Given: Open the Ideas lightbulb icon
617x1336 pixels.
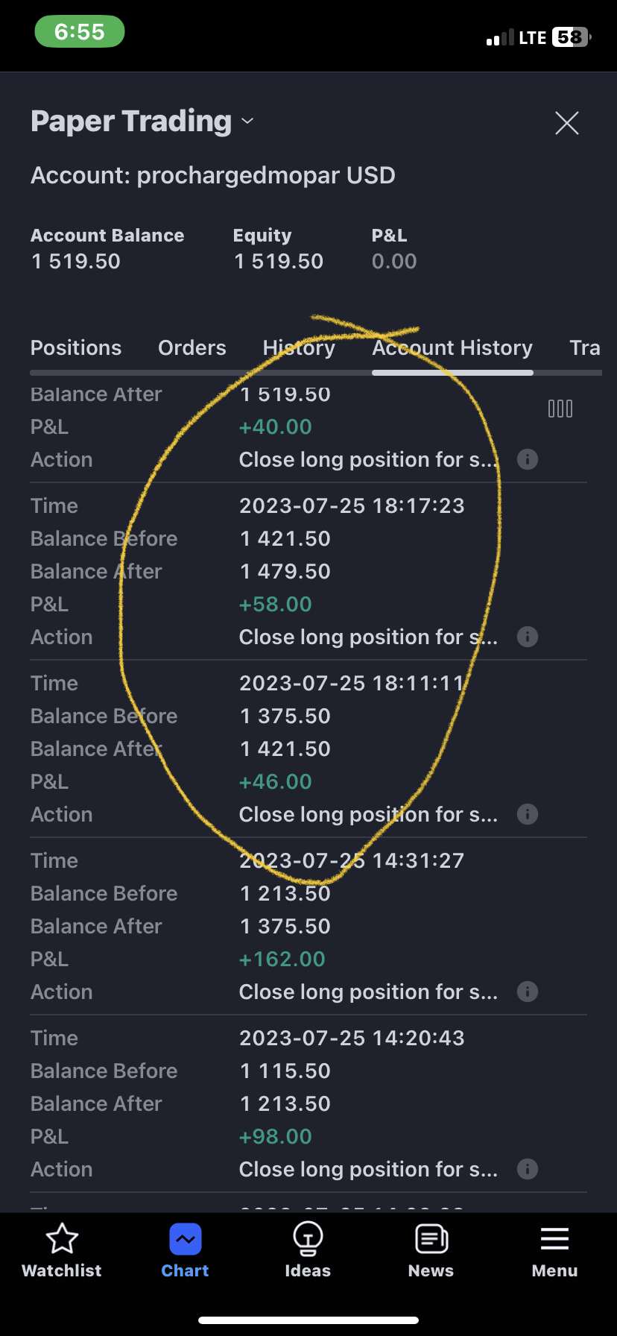Looking at the screenshot, I should 307,1239.
